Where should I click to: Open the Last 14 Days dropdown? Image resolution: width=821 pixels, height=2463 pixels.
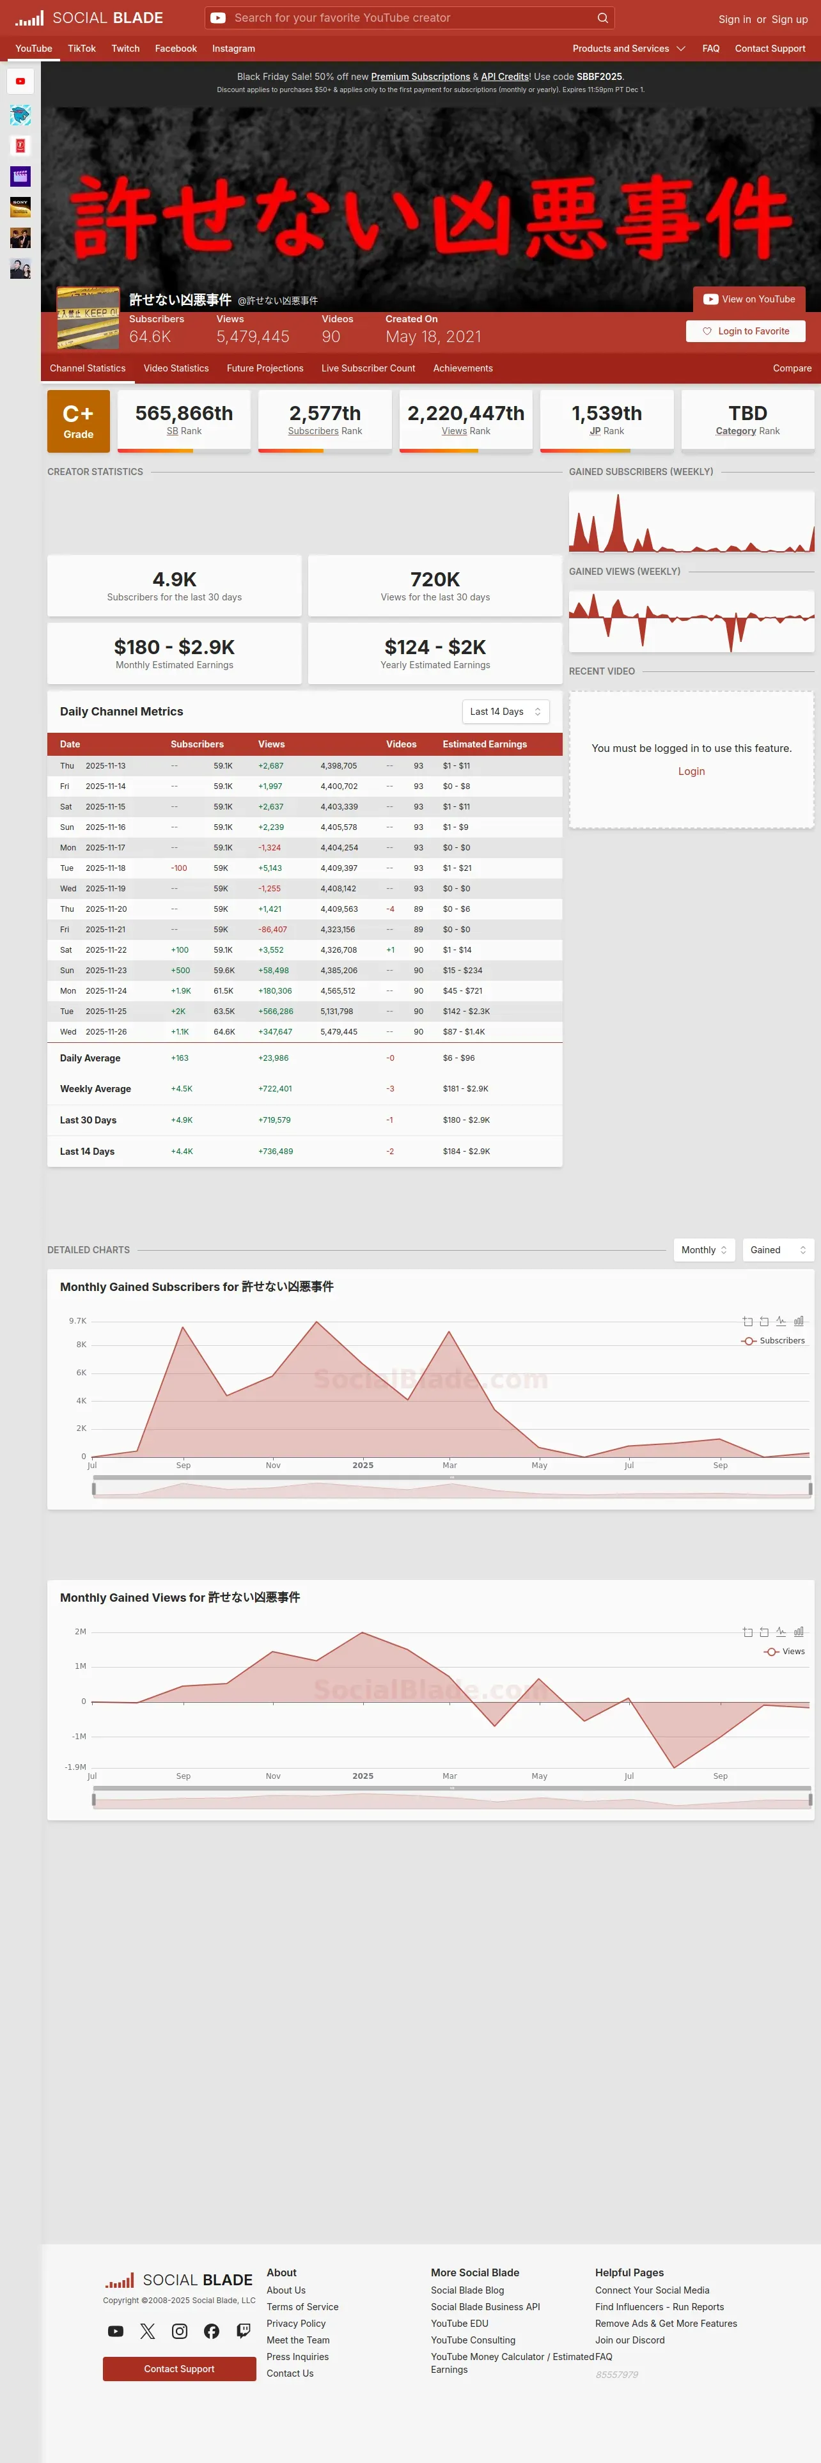(506, 712)
